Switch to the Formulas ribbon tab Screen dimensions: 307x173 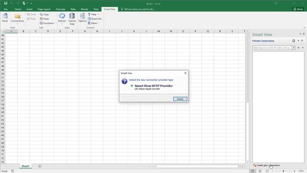point(60,9)
